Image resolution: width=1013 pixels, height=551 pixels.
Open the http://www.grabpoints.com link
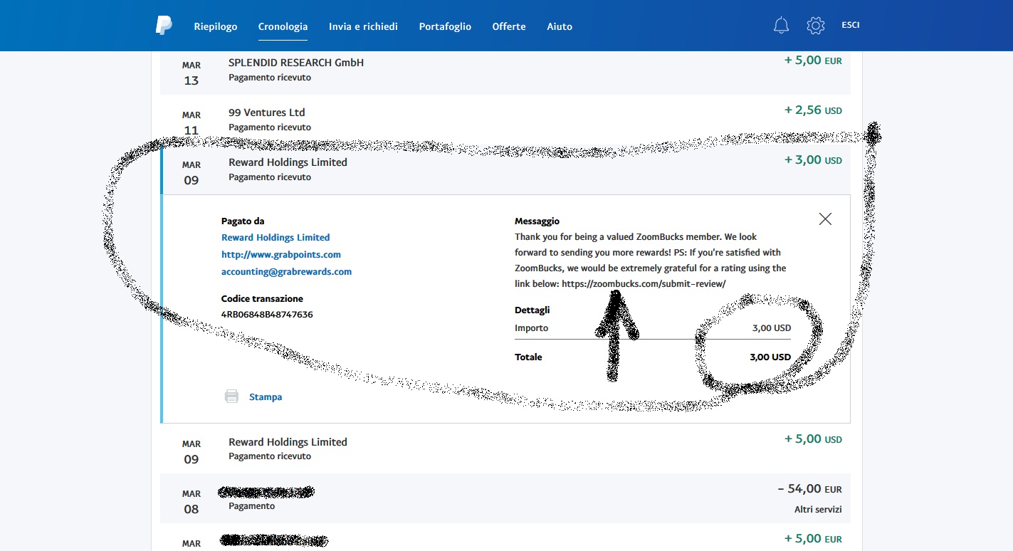[281, 255]
